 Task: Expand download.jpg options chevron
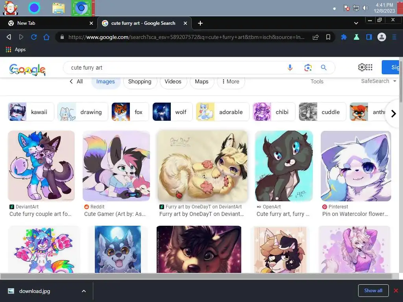[84, 291]
